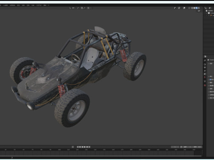
Task: Open the Collection properties tab
Action: tap(205, 81)
